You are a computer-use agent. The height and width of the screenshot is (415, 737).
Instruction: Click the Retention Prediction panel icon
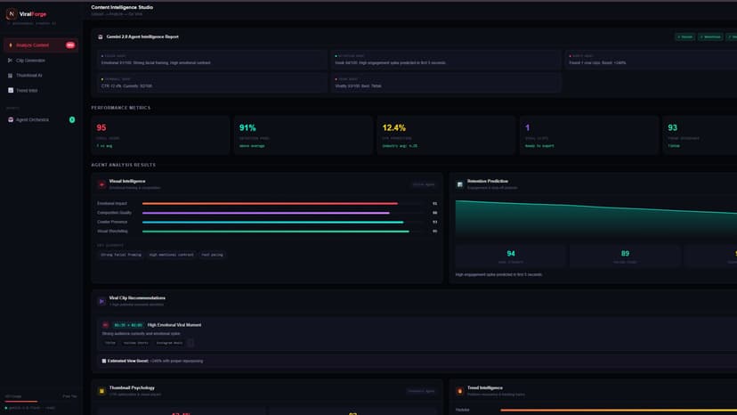point(459,184)
